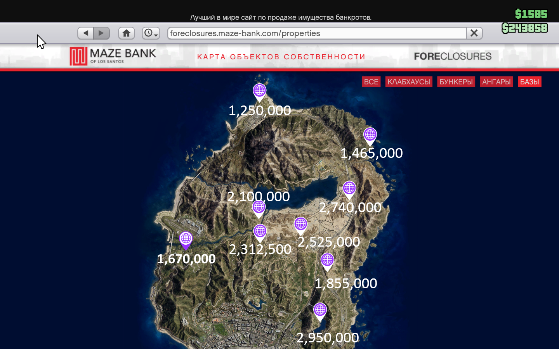
Task: Select the facility pin priced 2,740,000
Action: pos(349,190)
